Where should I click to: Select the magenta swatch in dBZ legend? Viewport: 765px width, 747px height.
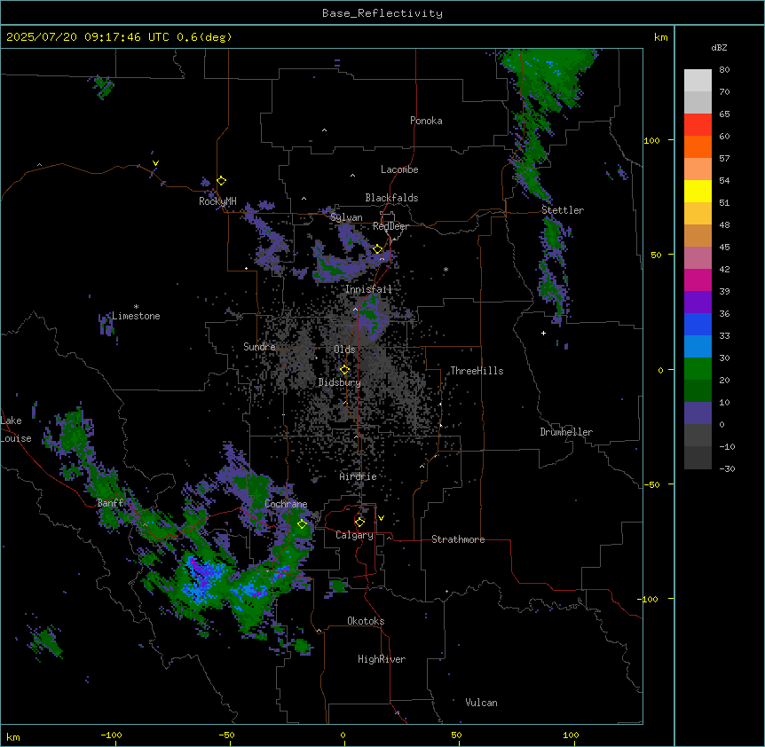[698, 279]
